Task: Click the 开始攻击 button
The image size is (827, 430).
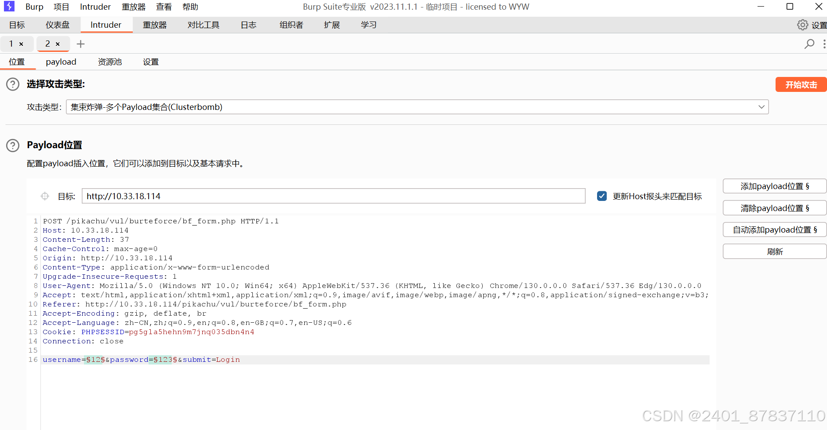Action: point(801,84)
